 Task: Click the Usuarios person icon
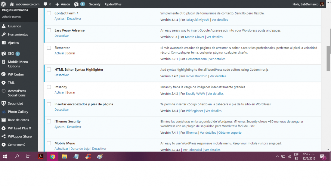click(4, 26)
